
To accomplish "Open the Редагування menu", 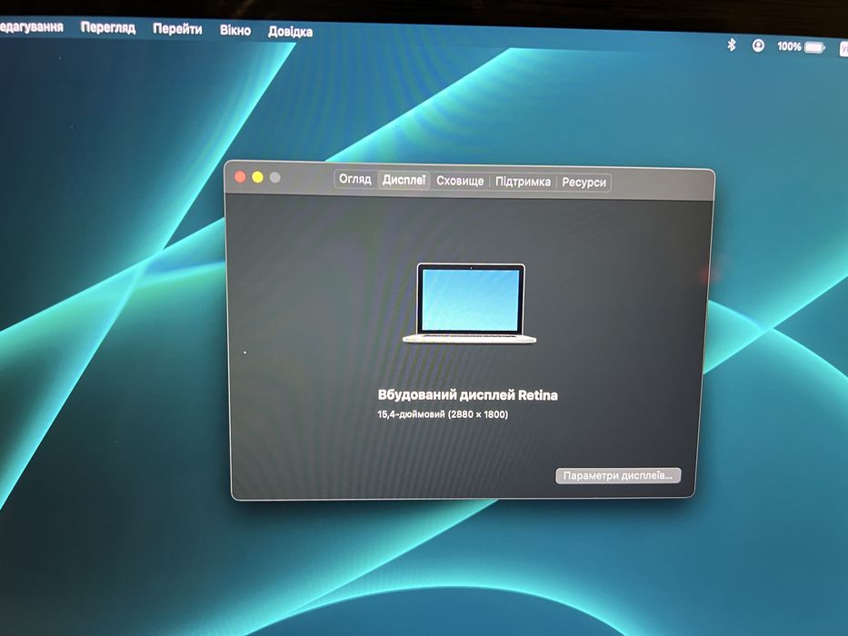I will pyautogui.click(x=31, y=26).
